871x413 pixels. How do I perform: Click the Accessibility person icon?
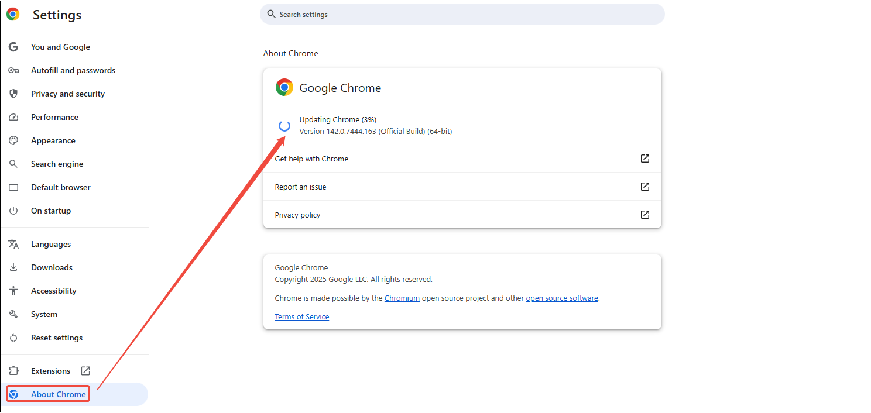(13, 291)
